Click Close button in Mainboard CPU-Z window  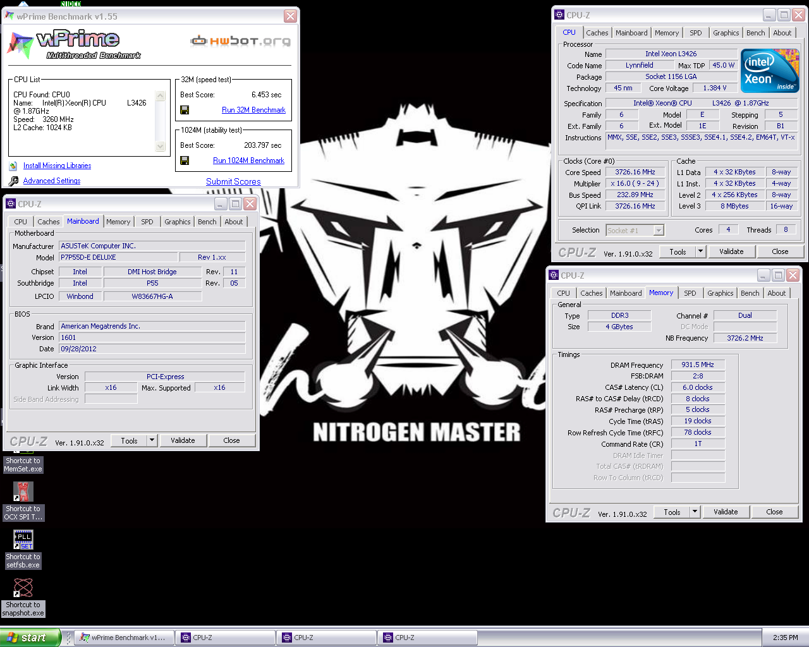tap(231, 440)
